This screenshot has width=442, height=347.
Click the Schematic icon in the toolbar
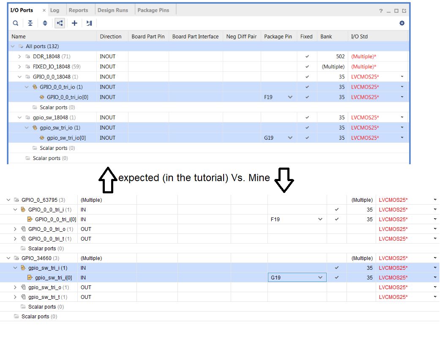[x=89, y=23]
